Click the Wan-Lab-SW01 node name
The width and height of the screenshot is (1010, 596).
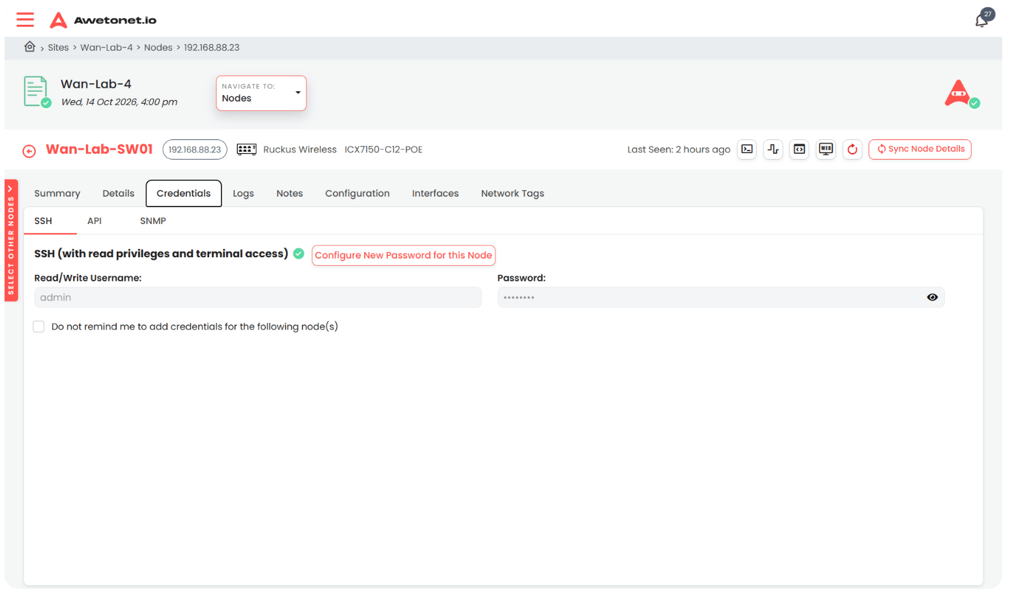(99, 149)
